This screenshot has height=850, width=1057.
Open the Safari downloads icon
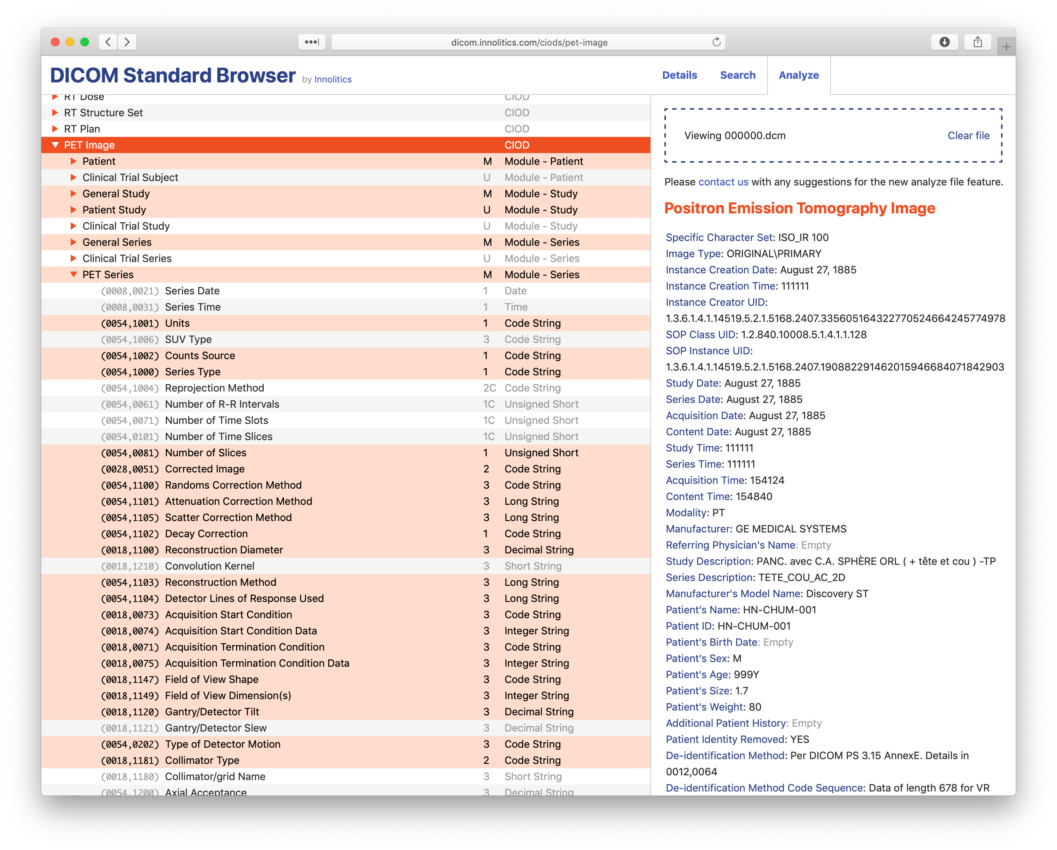tap(944, 42)
